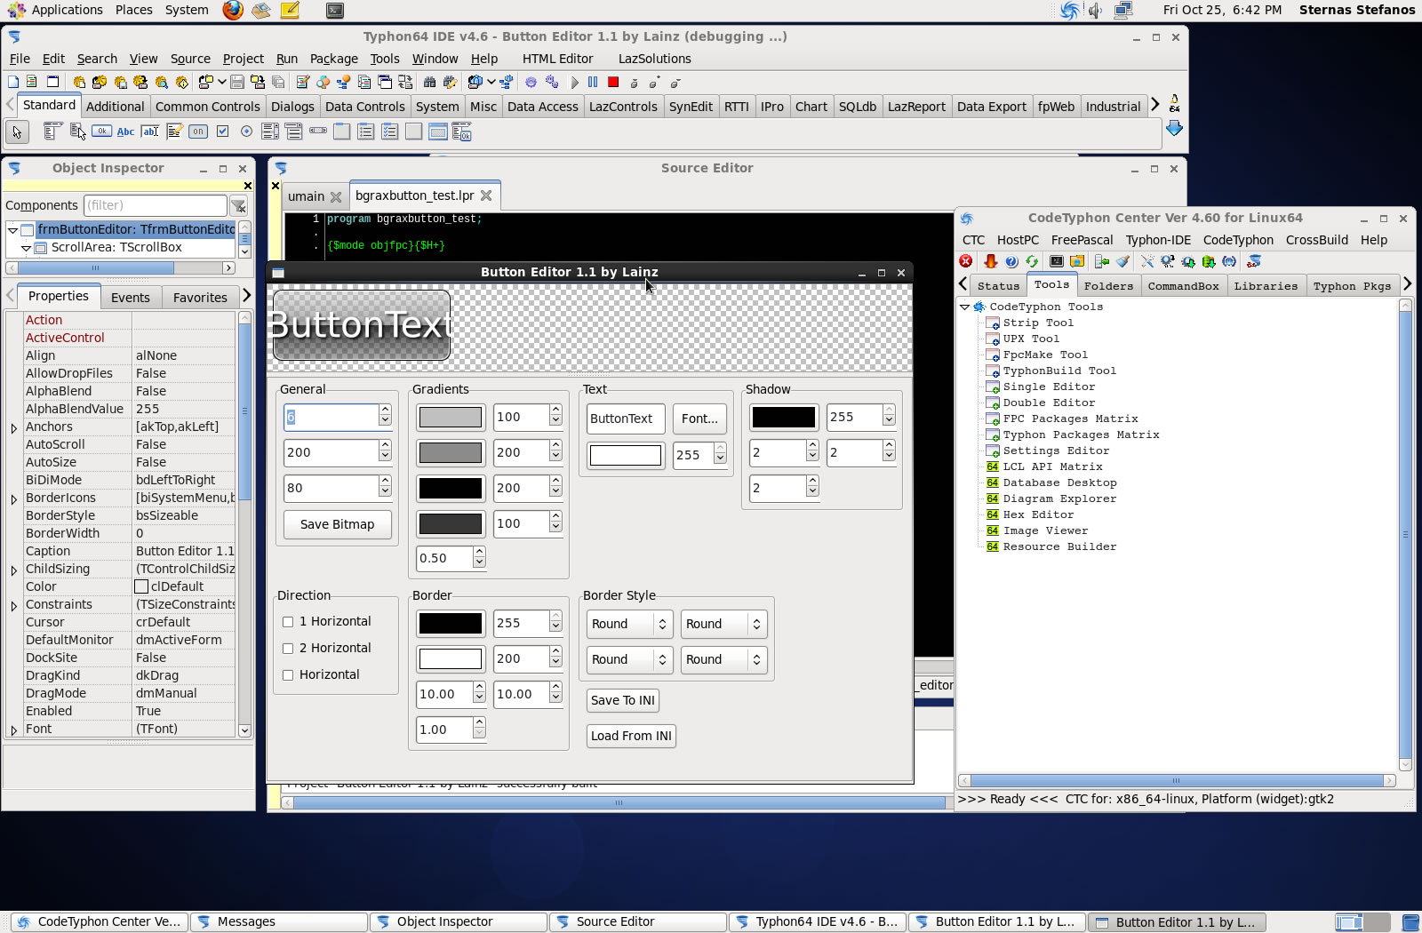Open the Messages window from the taskbar

point(279,921)
